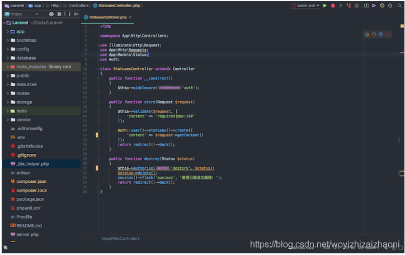Expand the vendor folder arrow
Viewport: 405px width, 255px height.
8,120
